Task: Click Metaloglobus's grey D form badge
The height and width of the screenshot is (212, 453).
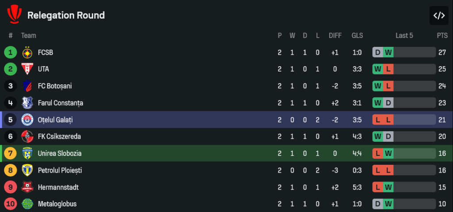Action: [x=377, y=204]
